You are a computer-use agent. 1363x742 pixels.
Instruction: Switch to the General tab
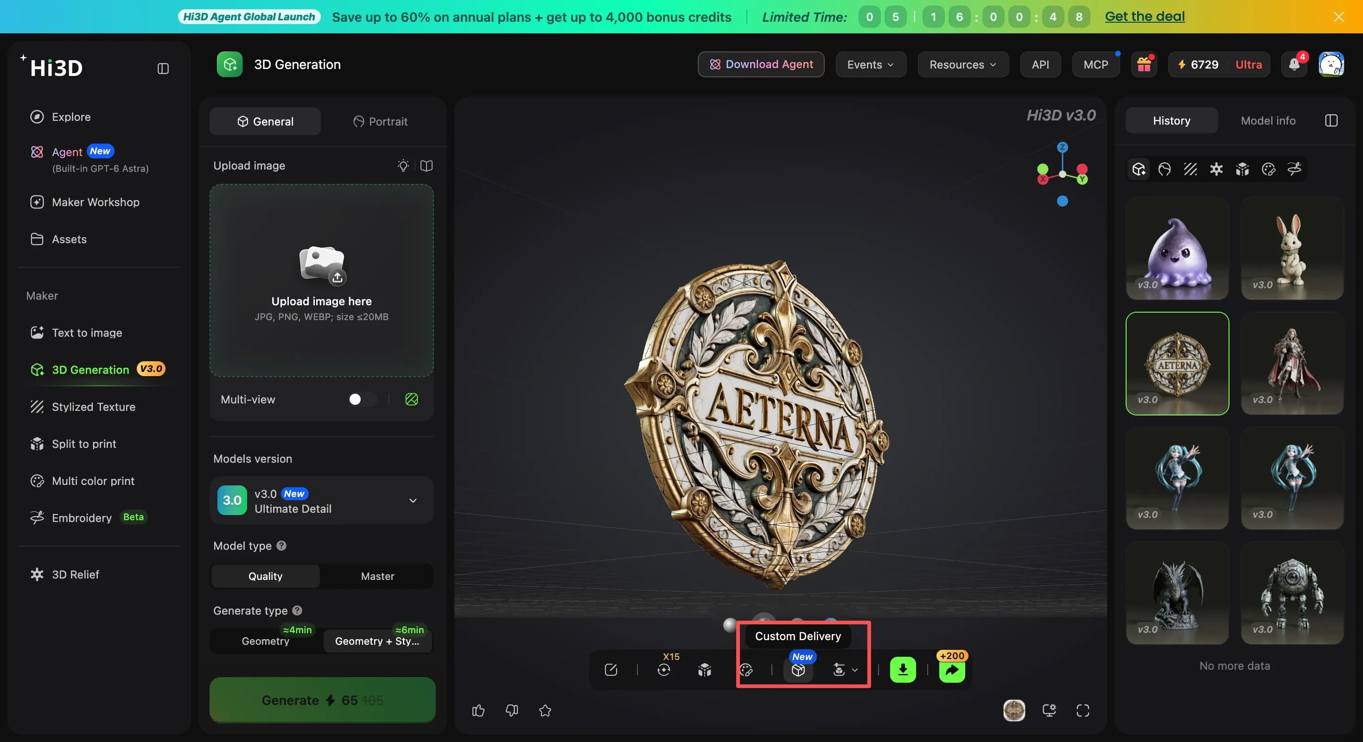click(265, 121)
